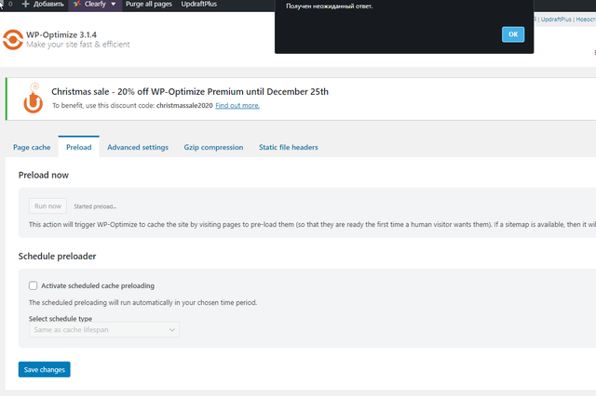Select the Preload tab

78,147
